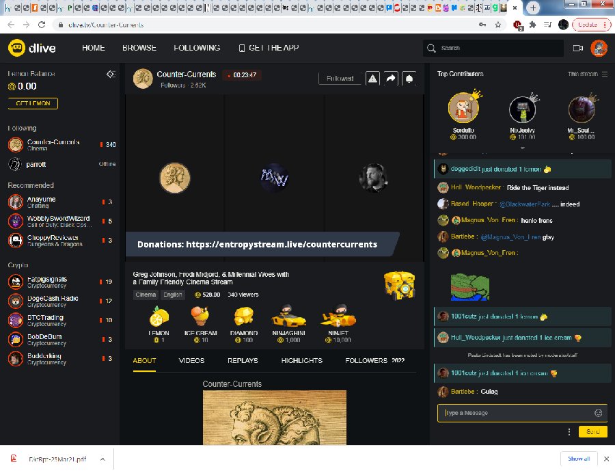Switch to the FOLLOWERS tab
615x473 pixels.
coord(374,360)
